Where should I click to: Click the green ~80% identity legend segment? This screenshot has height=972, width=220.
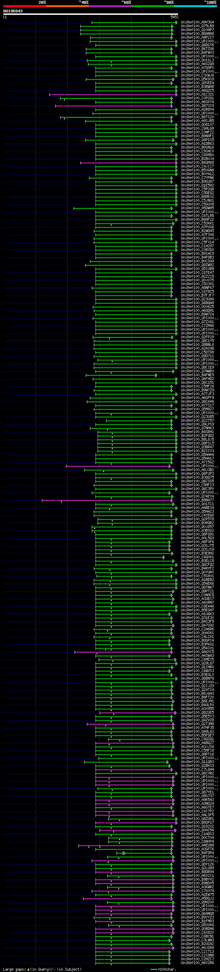(x=153, y=6)
